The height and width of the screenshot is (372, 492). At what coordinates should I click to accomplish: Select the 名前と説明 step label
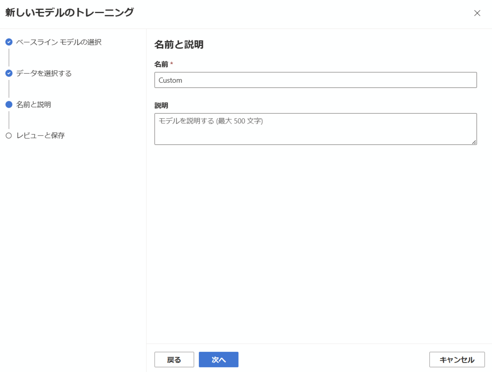point(34,104)
